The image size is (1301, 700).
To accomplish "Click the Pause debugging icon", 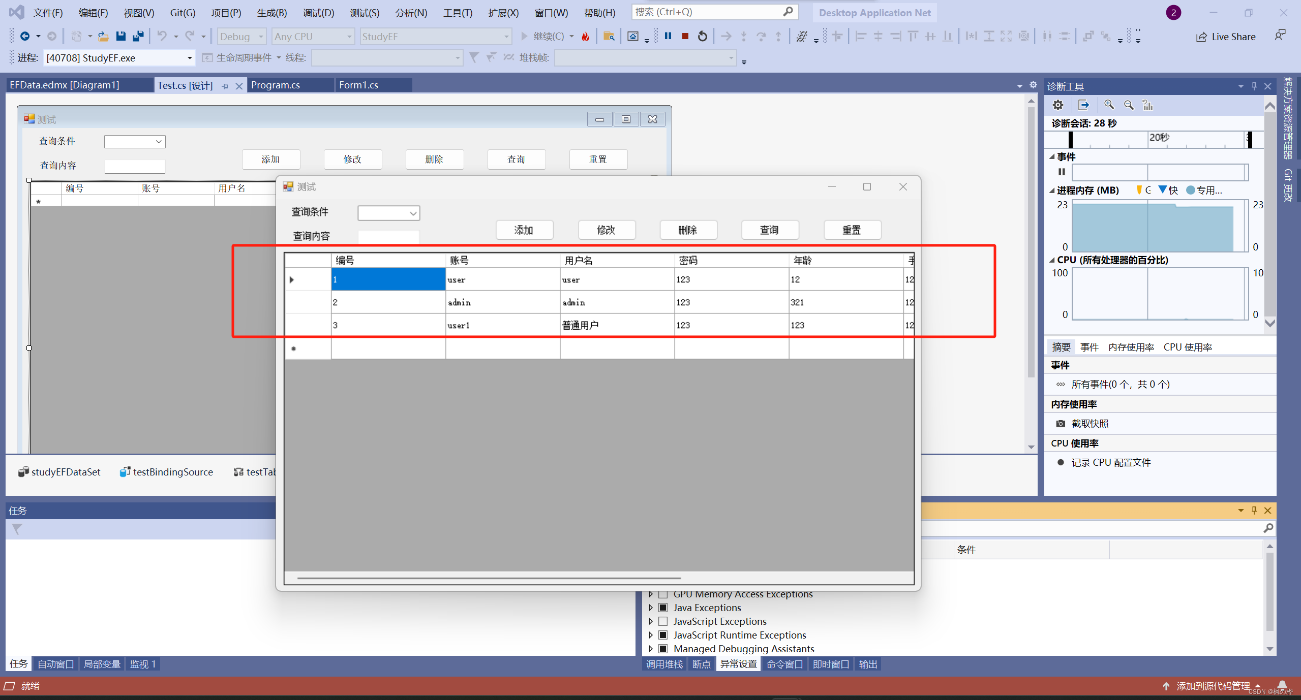I will 668,36.
